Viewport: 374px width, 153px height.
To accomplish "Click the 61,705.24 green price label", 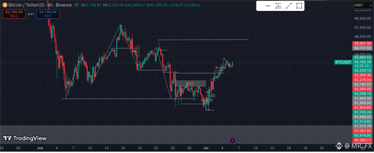I will [x=363, y=112].
